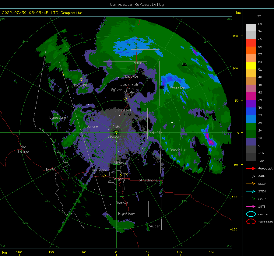
Task: Click the yellow diamond marker below Cochrane
Action: click(x=104, y=176)
